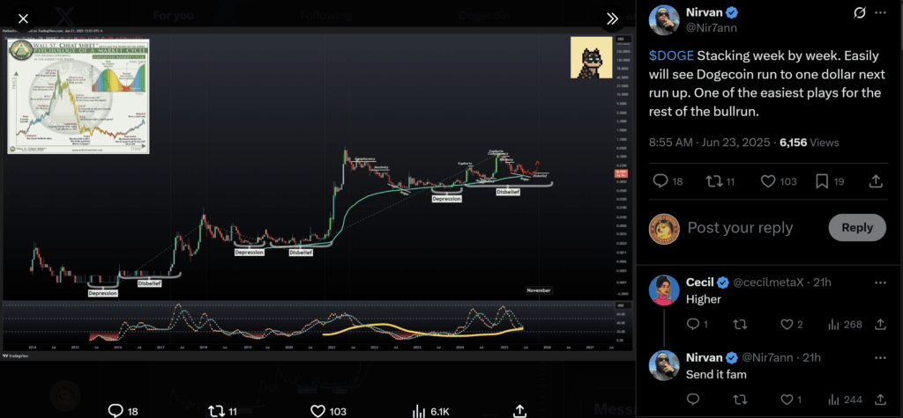
Task: Open more options on Cecil's reply
Action: [x=880, y=282]
